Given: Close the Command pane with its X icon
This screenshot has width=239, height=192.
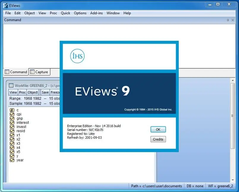Looking at the screenshot, I should point(232,20).
